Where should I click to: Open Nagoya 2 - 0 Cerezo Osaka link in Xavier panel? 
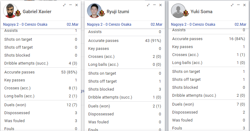[x=25, y=24]
